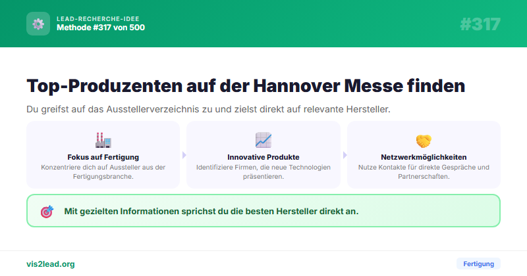Click the Fokus auf Fertigung card title
This screenshot has width=527, height=276.
coord(103,157)
